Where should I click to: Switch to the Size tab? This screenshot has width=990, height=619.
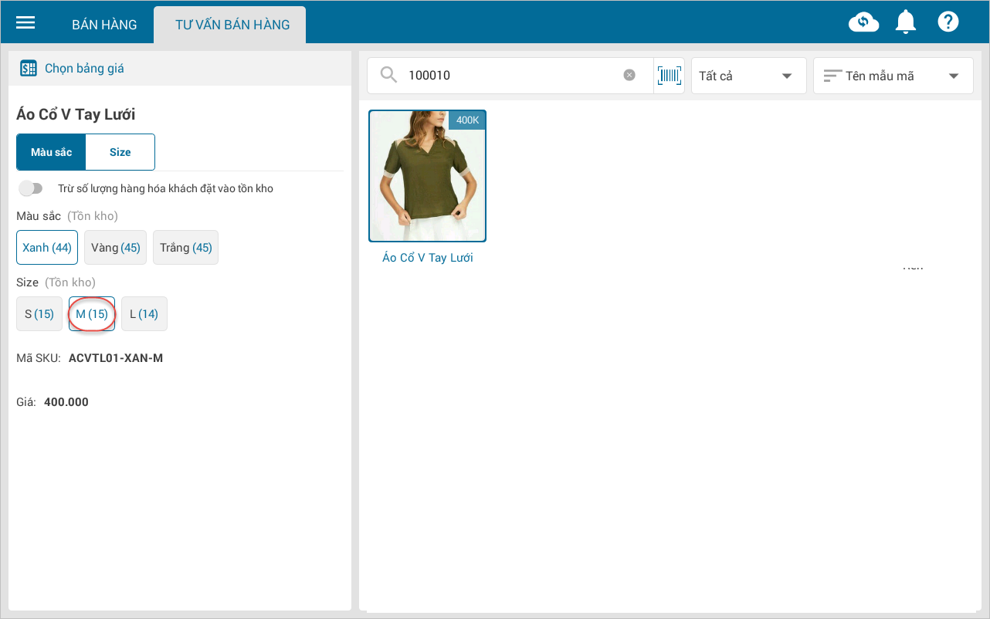pyautogui.click(x=120, y=152)
